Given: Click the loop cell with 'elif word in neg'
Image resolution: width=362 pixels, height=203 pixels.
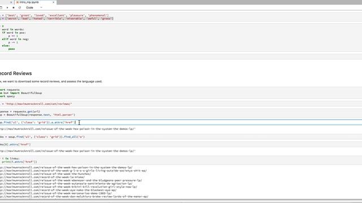Looking at the screenshot, I should (181, 37).
